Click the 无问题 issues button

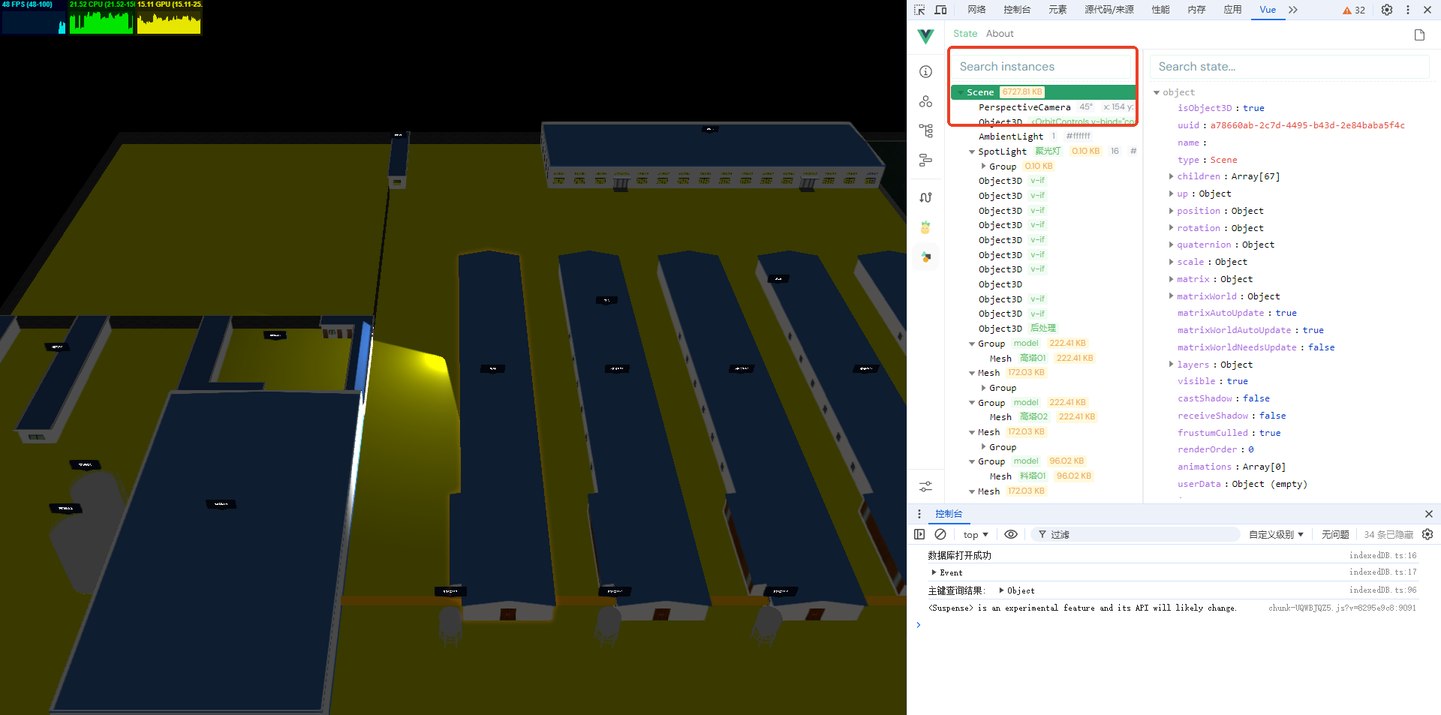click(x=1335, y=535)
